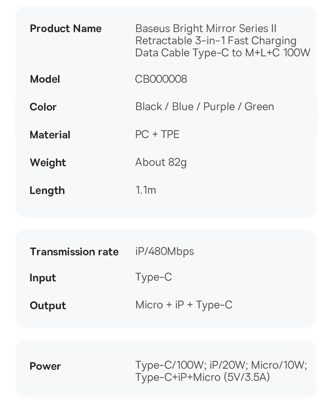Click the Model label

tap(45, 79)
